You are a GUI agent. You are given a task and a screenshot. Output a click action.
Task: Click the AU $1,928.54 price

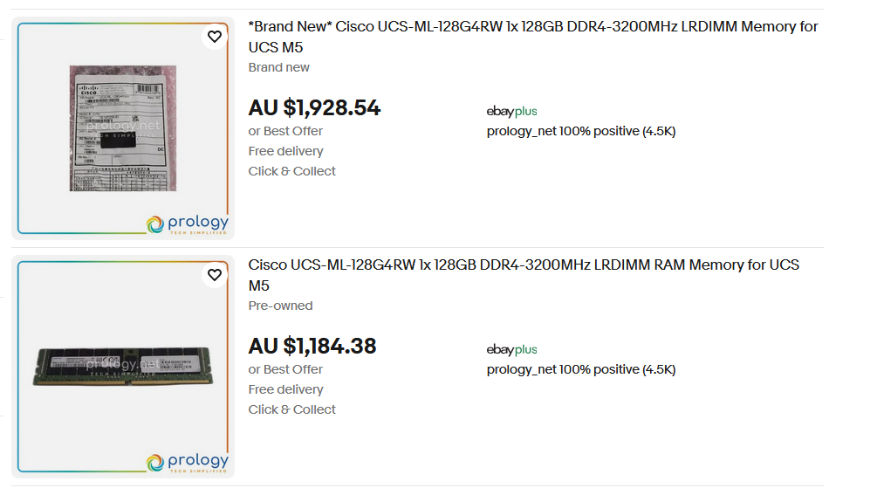[x=314, y=108]
